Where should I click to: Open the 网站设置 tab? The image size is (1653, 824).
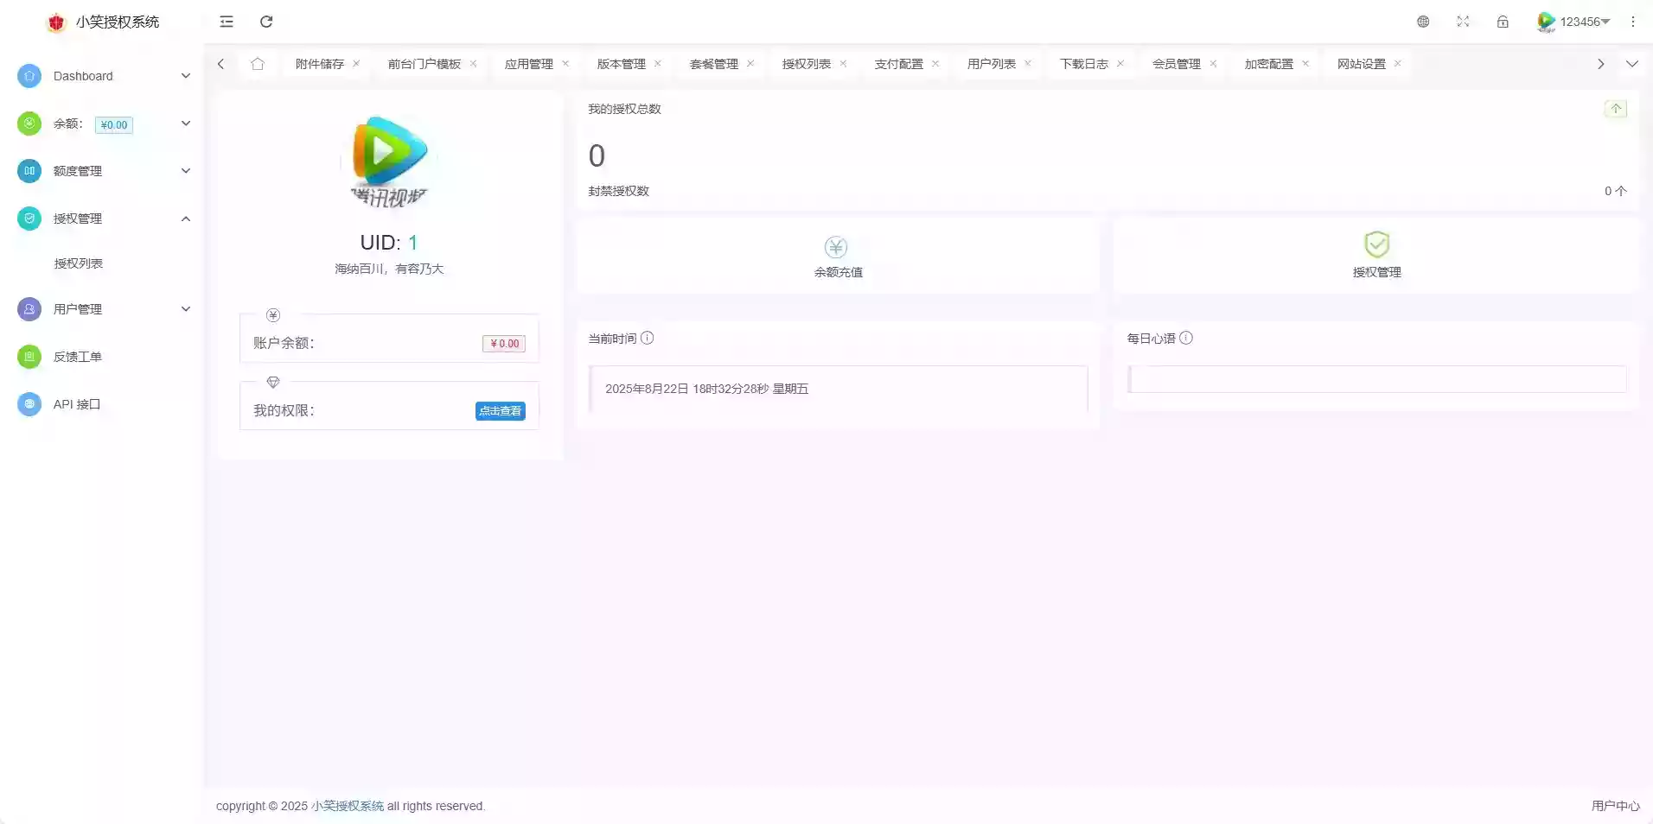pos(1360,63)
